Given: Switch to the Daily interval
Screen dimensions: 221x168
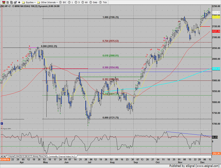Looking at the screenshot, I should tap(94, 2).
